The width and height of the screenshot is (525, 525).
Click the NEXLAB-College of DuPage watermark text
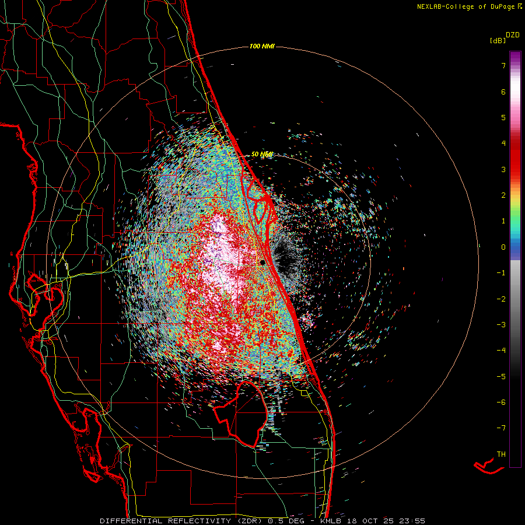point(470,6)
